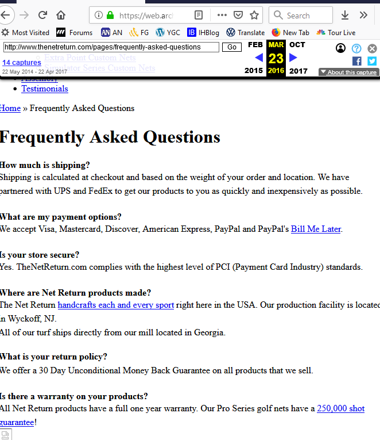The width and height of the screenshot is (380, 440).
Task: Click the browser forward arrow
Action: coord(24,15)
